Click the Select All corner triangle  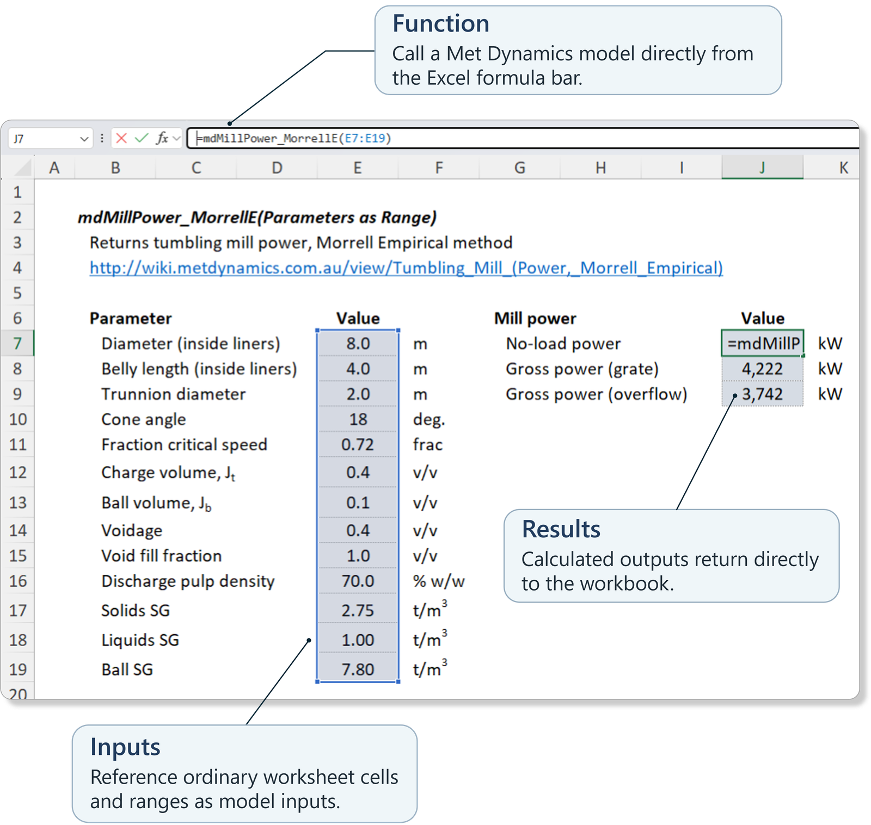[x=23, y=167]
